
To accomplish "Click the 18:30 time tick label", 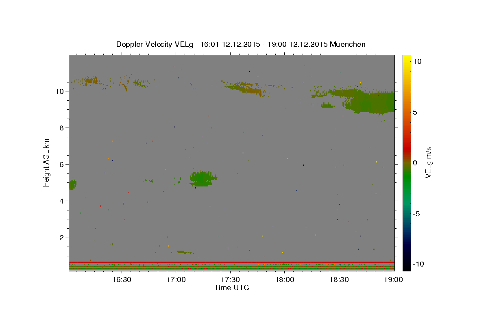I will [339, 279].
